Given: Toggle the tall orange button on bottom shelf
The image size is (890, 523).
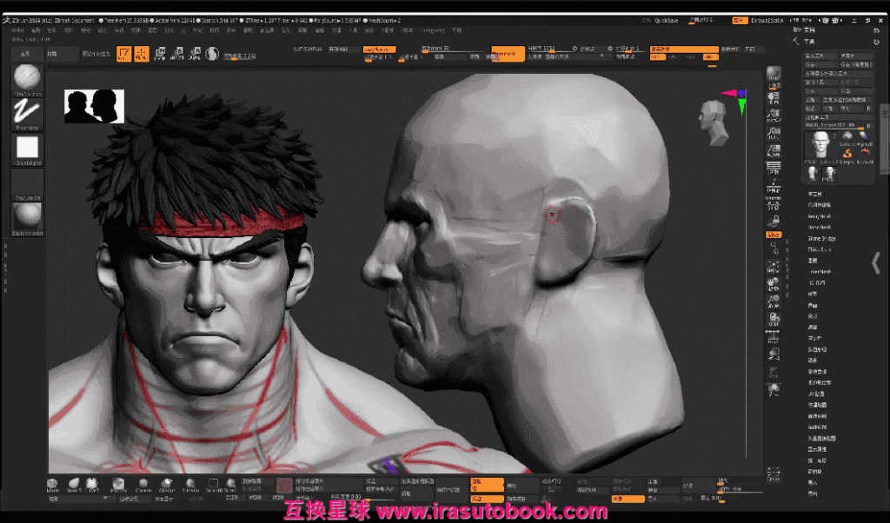Looking at the screenshot, I should 487,485.
